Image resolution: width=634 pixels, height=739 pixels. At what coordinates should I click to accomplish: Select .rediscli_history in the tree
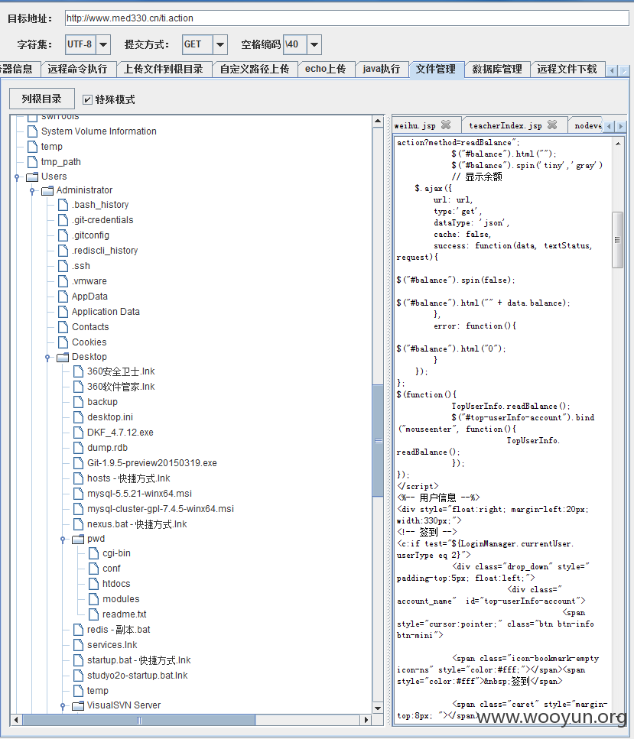[x=105, y=251]
